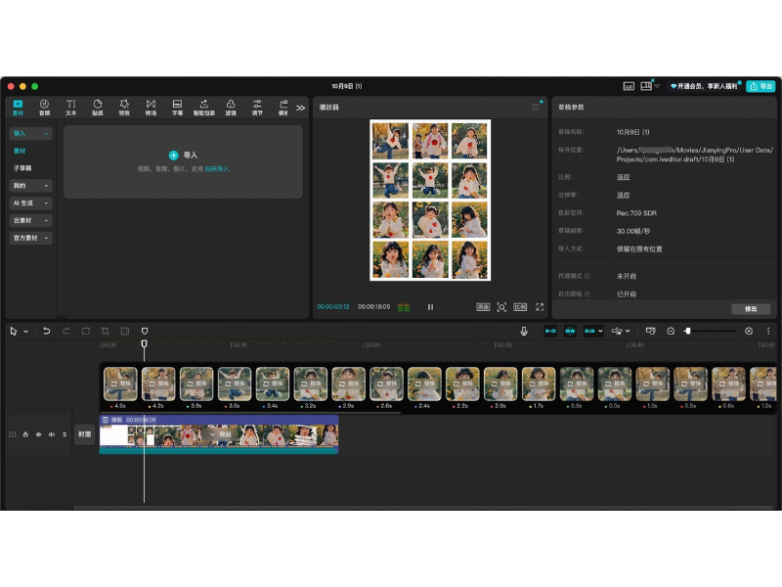Open the 音频 (Audio) tab
The width and height of the screenshot is (782, 587).
click(44, 107)
